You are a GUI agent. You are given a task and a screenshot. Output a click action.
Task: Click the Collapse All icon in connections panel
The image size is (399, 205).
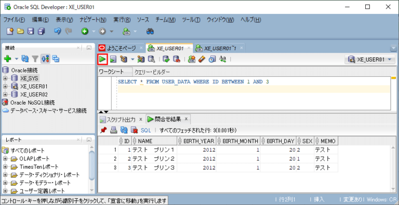[56, 59]
